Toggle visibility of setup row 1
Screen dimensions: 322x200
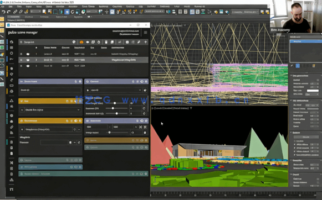coord(28,54)
